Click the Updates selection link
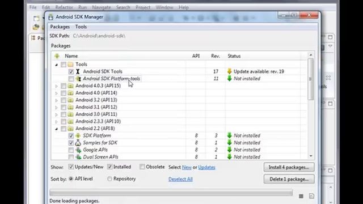Screen dimensions: 363x204 (206, 167)
